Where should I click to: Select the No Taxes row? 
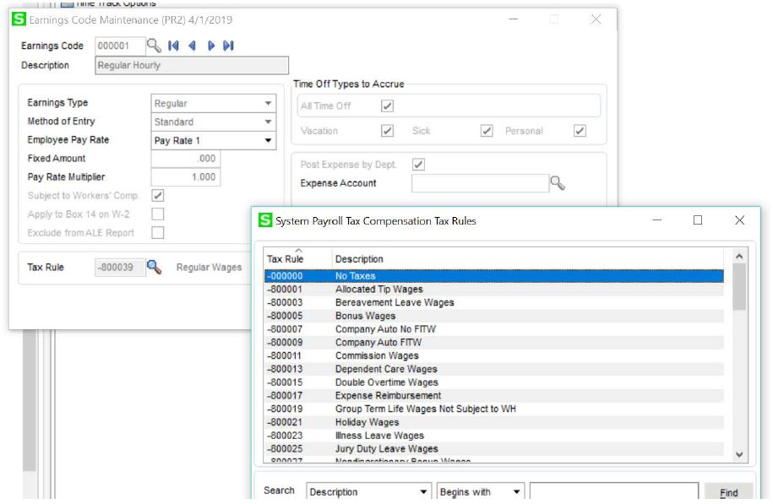[494, 276]
